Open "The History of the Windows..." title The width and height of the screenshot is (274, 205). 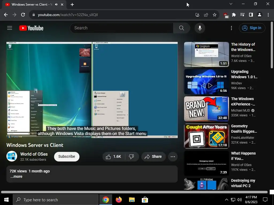243,47
